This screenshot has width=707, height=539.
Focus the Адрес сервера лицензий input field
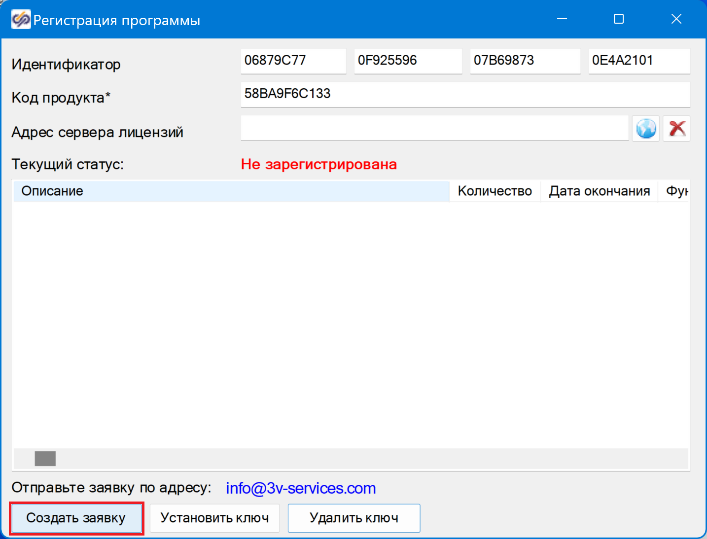434,129
